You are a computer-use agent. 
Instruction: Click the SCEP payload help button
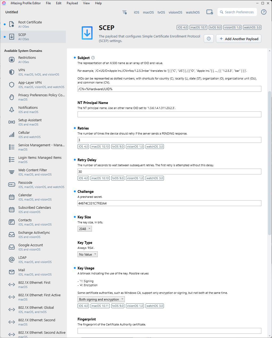tap(209, 39)
